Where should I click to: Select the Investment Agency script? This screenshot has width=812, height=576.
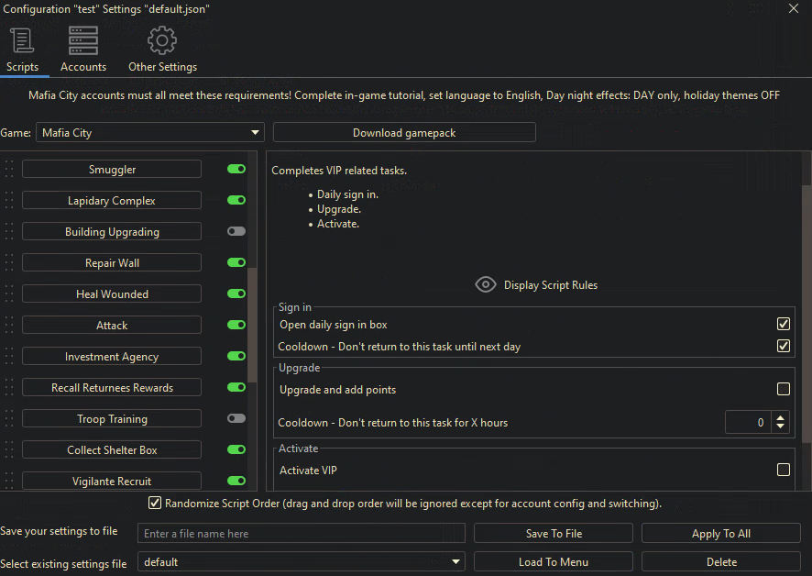click(x=112, y=357)
